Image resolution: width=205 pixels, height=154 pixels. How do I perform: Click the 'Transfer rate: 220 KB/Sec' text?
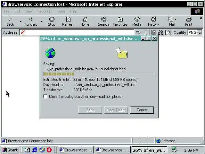(68, 90)
